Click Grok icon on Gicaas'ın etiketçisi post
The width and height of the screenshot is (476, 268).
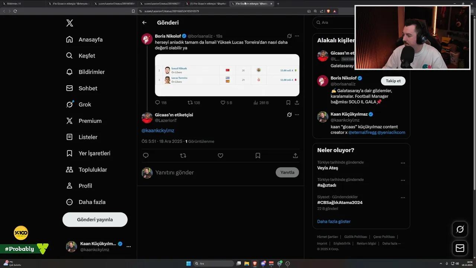(289, 115)
